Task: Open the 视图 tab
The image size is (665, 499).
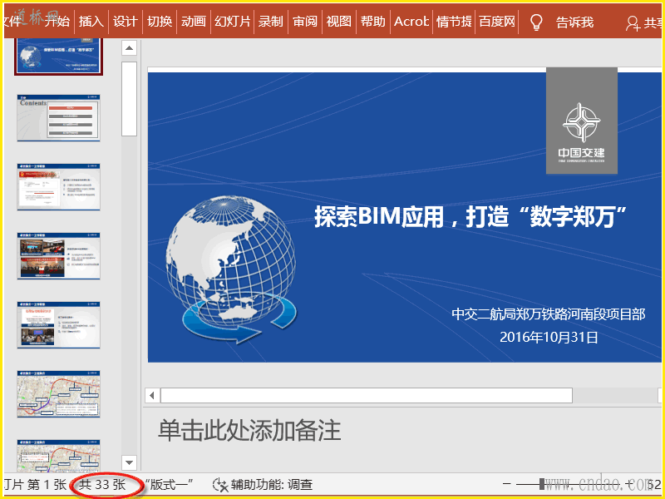Action: coord(339,22)
